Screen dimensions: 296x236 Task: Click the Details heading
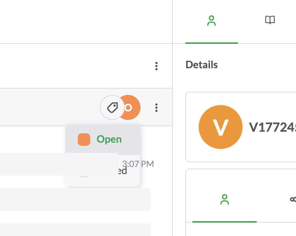[201, 65]
